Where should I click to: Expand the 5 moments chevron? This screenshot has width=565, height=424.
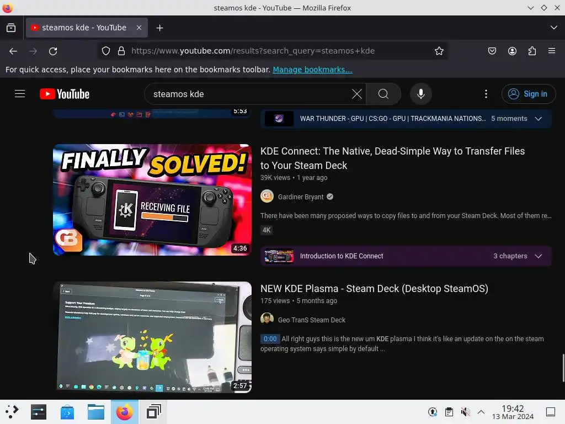(x=539, y=119)
